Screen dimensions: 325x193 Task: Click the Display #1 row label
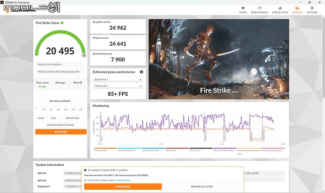(x=44, y=186)
